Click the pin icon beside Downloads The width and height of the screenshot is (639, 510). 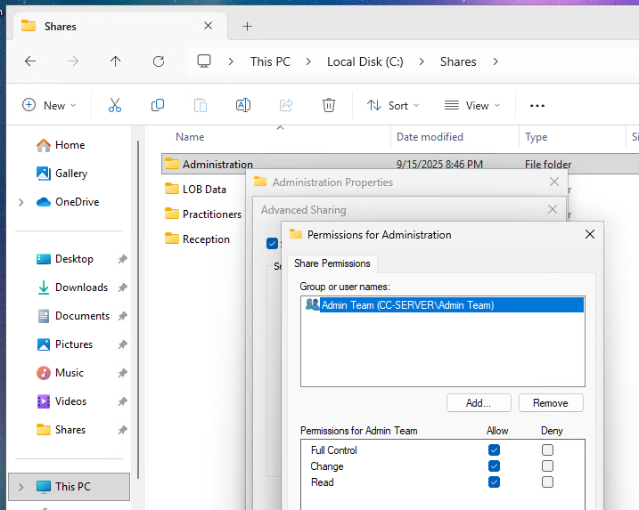[x=123, y=287]
